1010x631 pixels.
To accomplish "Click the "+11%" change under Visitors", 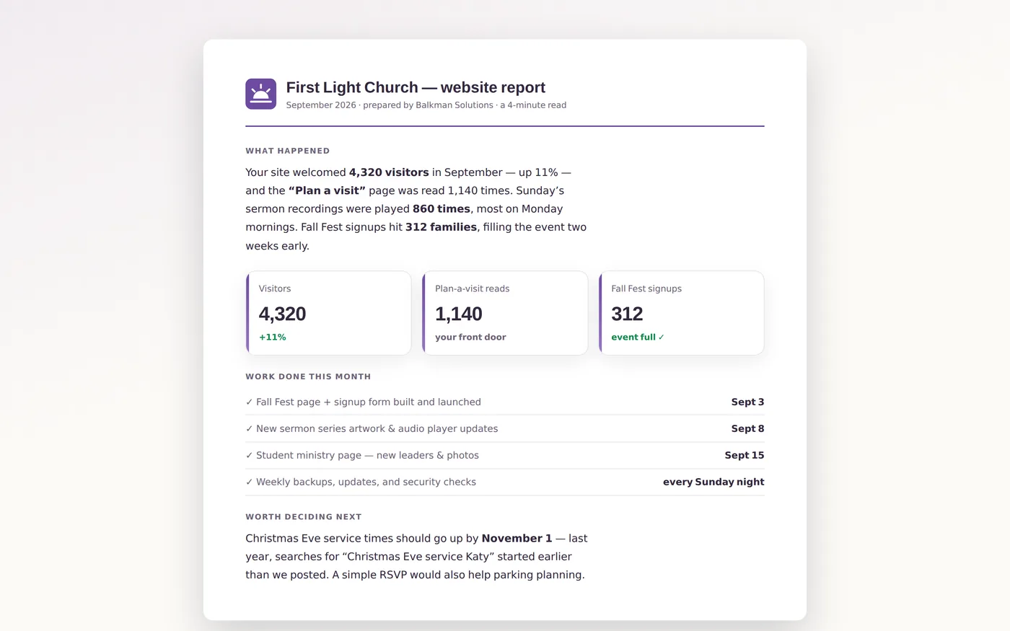I will [273, 337].
